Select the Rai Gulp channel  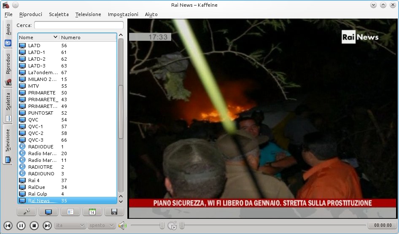67,194
